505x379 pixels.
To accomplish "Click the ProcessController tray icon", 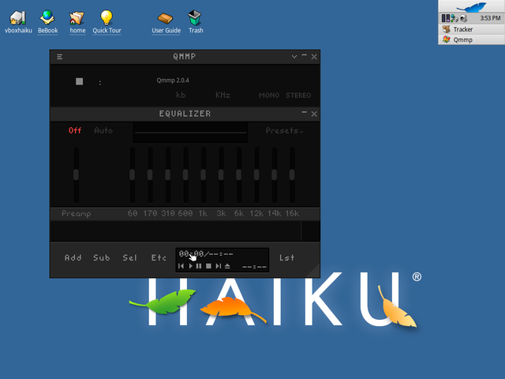I will click(x=445, y=18).
